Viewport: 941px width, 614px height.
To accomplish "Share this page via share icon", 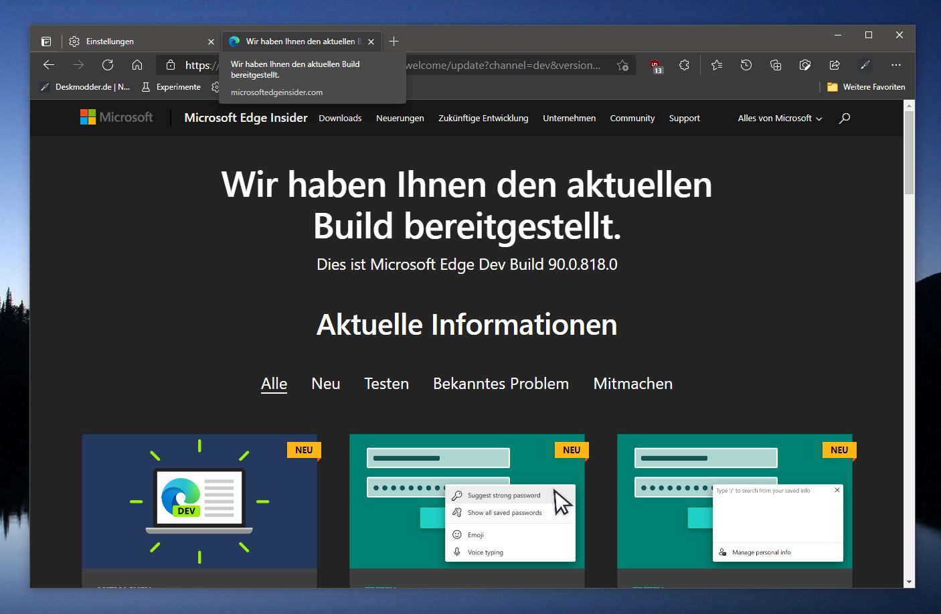I will pos(835,65).
